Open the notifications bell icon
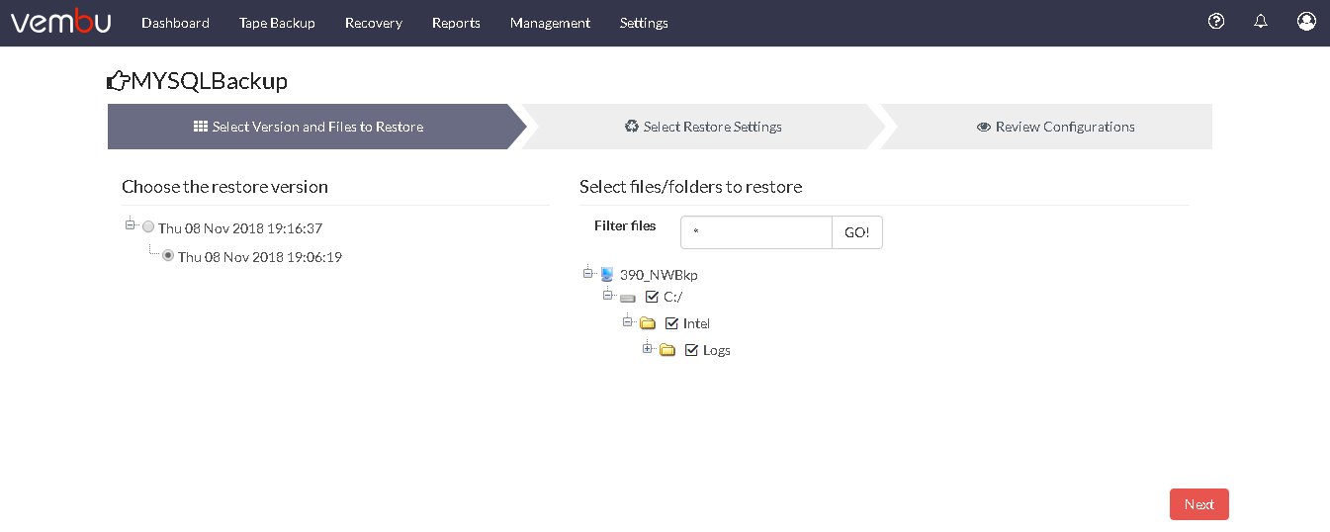Viewport: 1330px width, 532px height. pyautogui.click(x=1261, y=21)
